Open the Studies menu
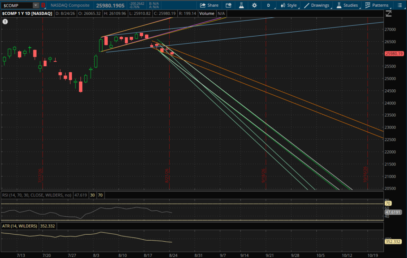Screen dimensions: 407x258 click(x=347, y=5)
